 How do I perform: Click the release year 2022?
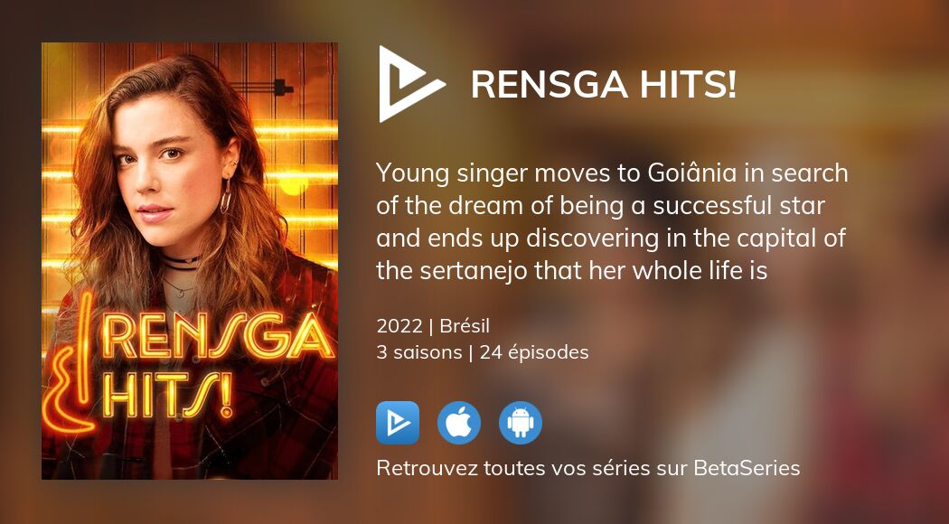(399, 326)
